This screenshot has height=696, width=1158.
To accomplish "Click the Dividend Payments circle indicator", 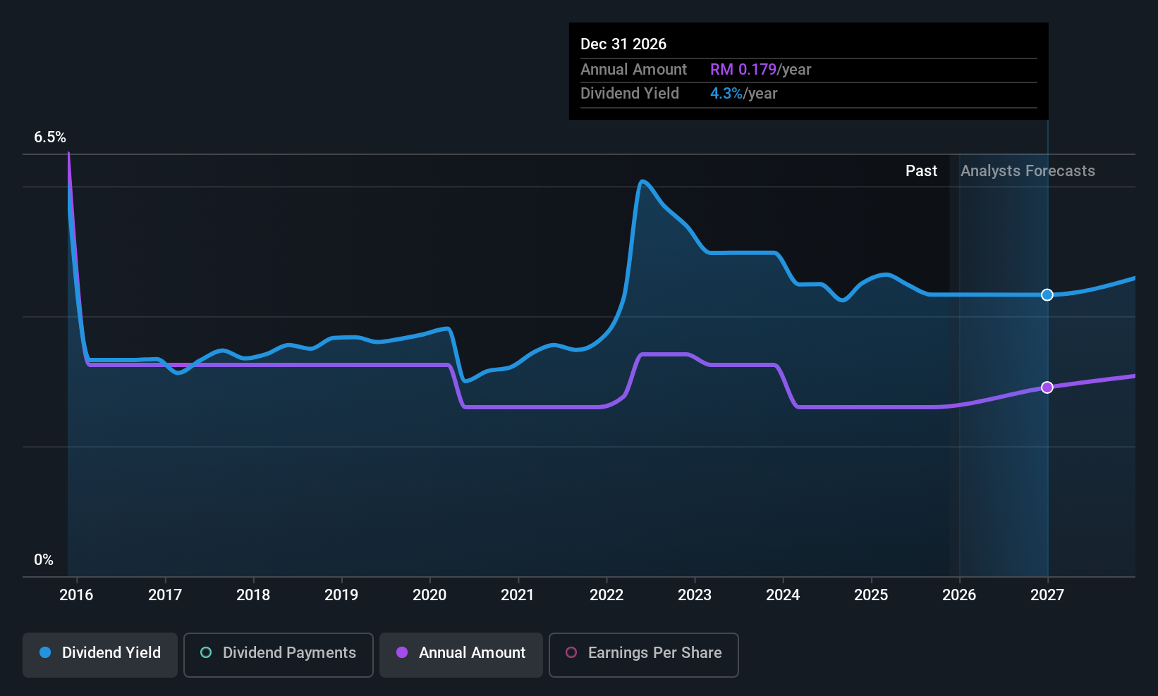I will point(205,653).
